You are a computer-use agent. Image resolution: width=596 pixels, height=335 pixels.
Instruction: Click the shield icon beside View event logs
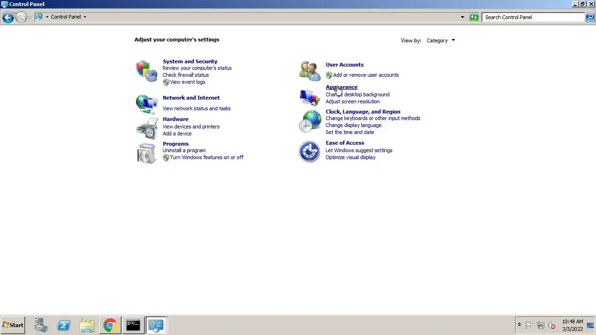point(166,82)
